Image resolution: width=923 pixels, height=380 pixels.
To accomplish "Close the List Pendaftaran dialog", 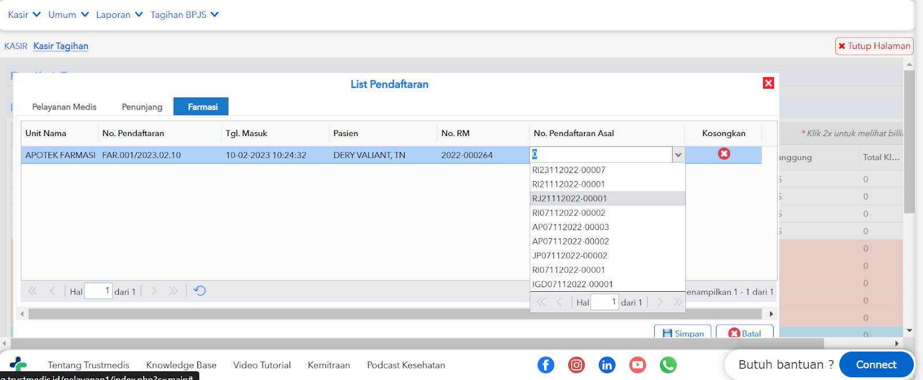I will (768, 83).
